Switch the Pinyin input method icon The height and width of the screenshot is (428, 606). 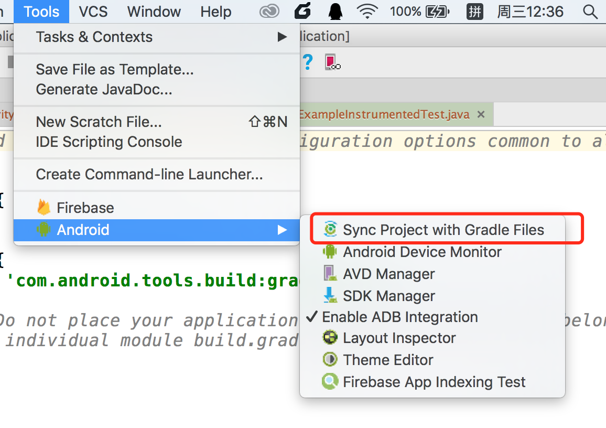(474, 12)
